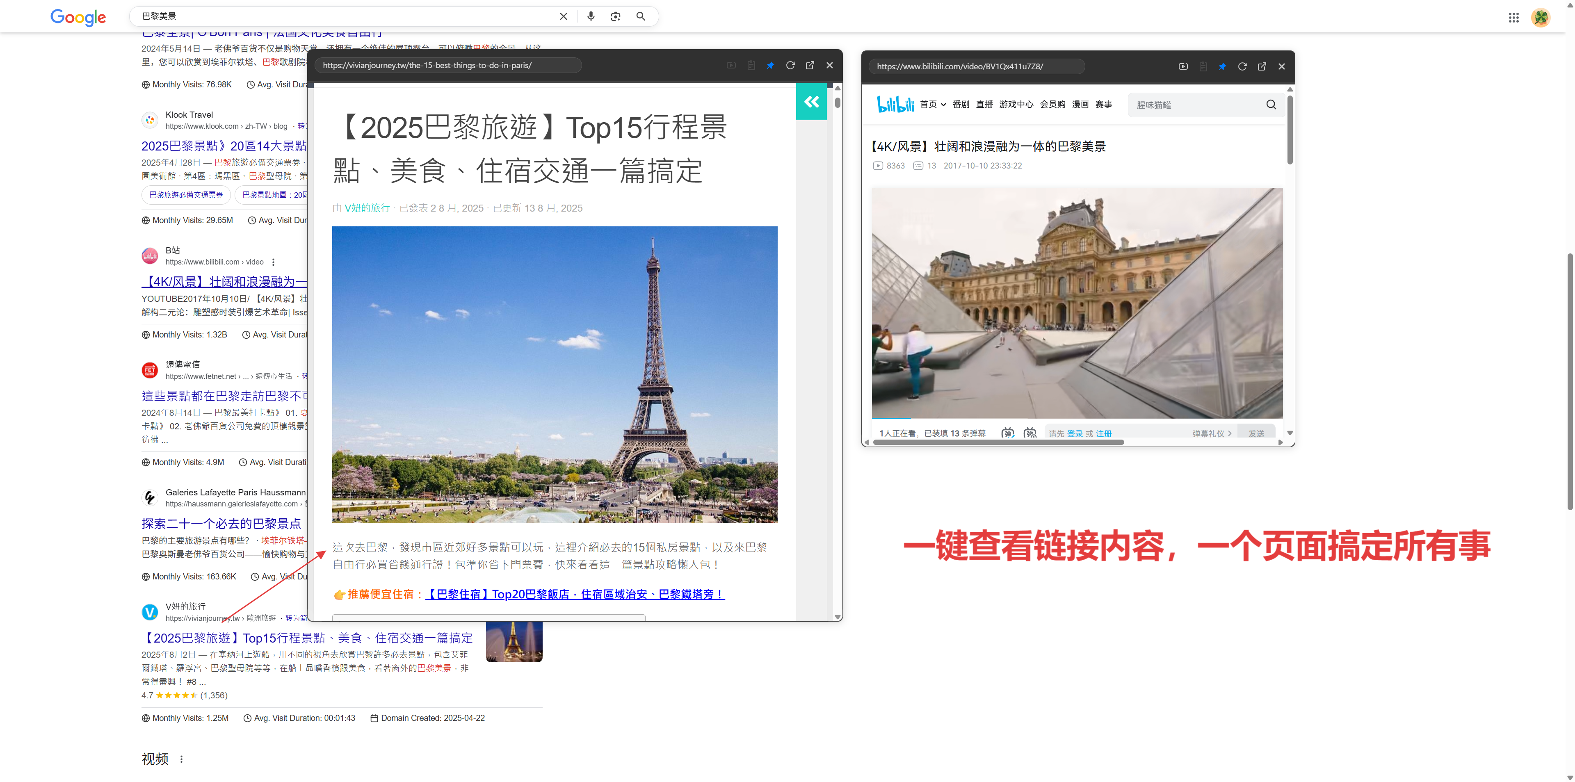Refresh the vivianjourney preview popup

pos(790,66)
